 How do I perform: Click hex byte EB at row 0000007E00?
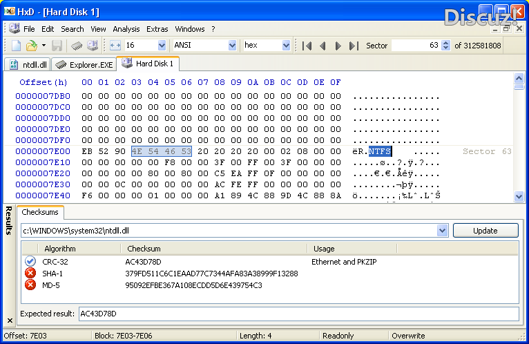[x=87, y=151]
